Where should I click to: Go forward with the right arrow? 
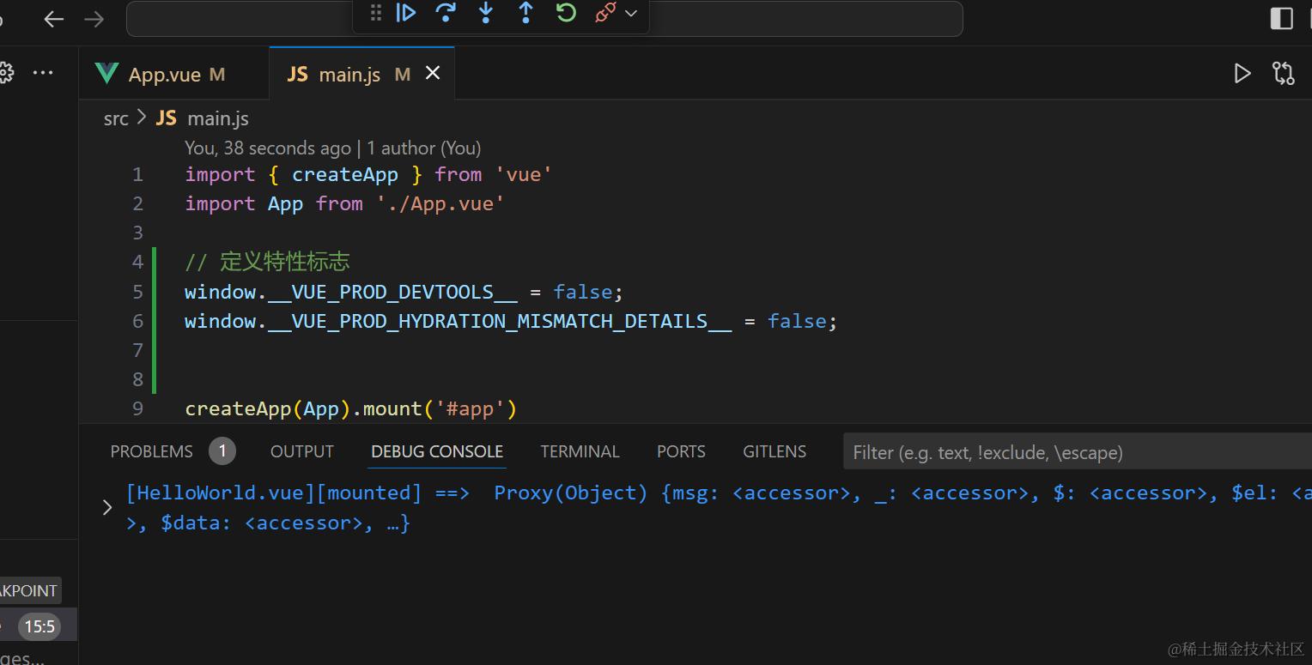[94, 19]
